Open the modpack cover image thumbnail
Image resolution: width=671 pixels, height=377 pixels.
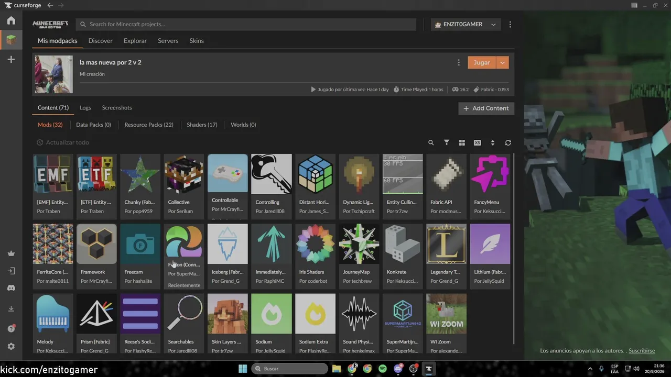[53, 74]
